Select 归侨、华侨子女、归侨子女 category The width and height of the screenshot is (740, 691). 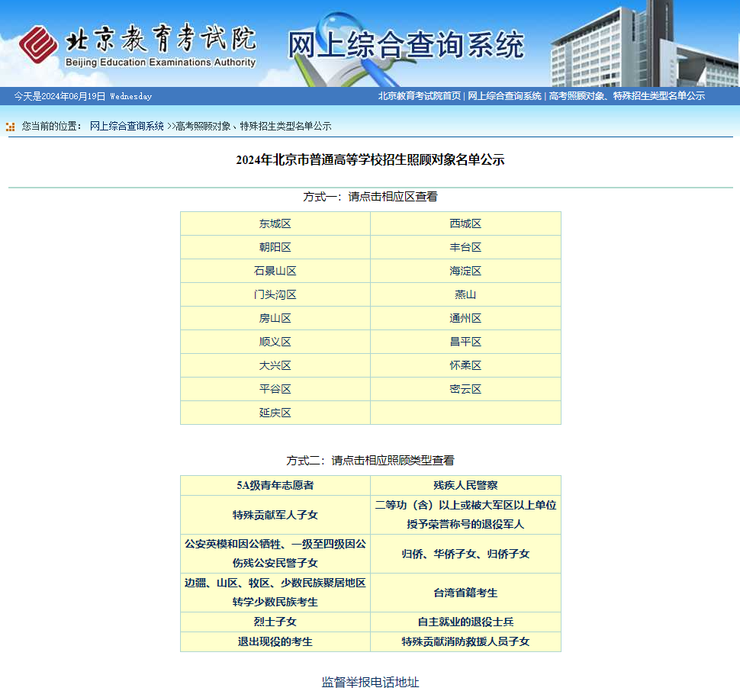coord(465,554)
